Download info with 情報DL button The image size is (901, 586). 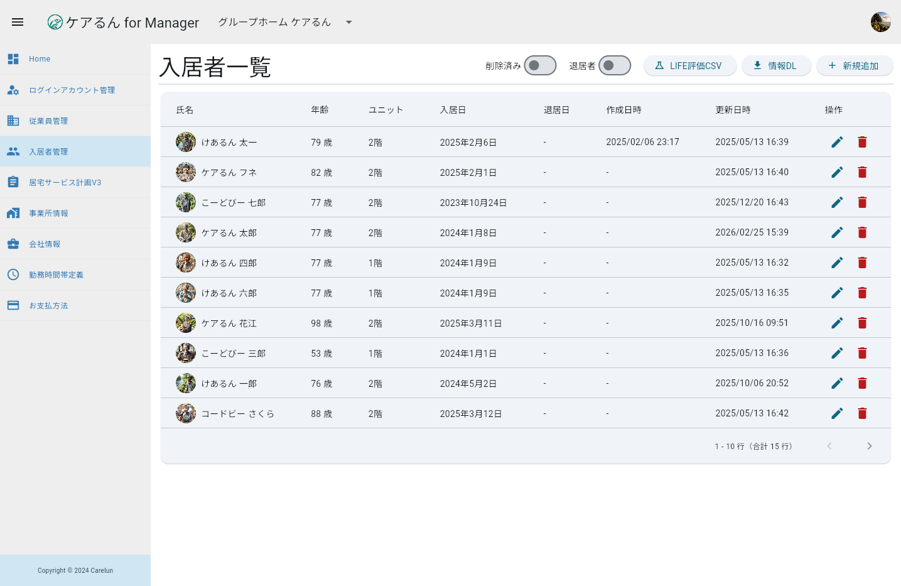[x=776, y=65]
